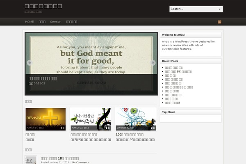Viewport: 246px width, 164px height.
Task: Click the search magnifier icon
Action: [220, 9]
